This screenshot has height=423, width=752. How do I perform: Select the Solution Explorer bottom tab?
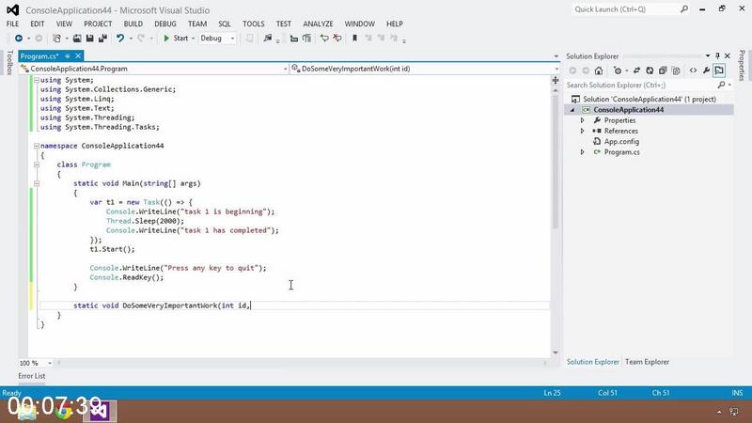click(x=593, y=362)
